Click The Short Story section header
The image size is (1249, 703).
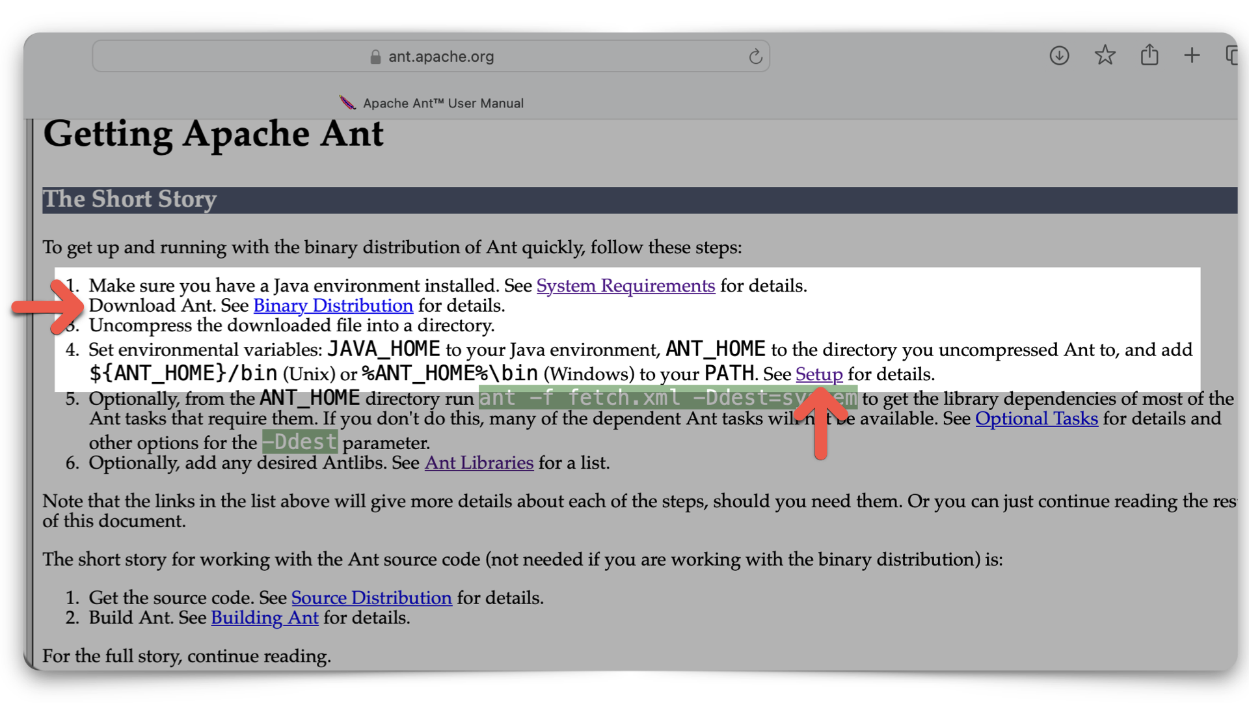tap(129, 200)
